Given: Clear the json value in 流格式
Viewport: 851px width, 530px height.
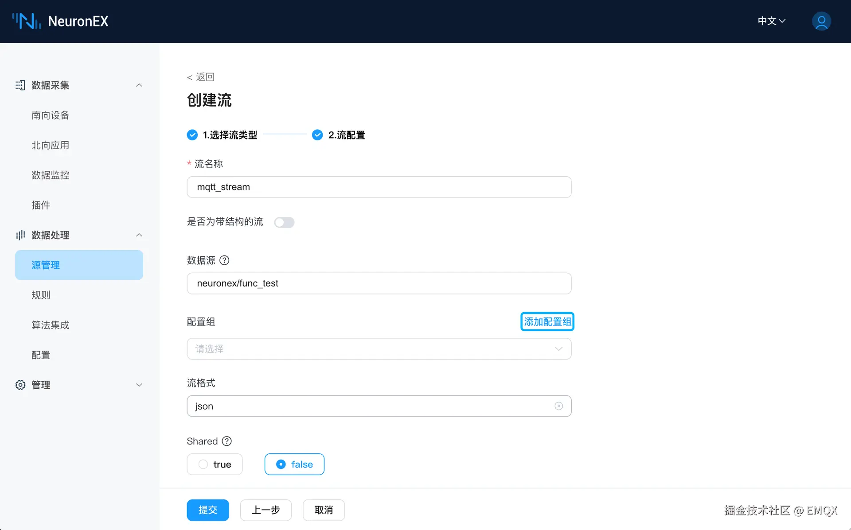Looking at the screenshot, I should [x=558, y=406].
